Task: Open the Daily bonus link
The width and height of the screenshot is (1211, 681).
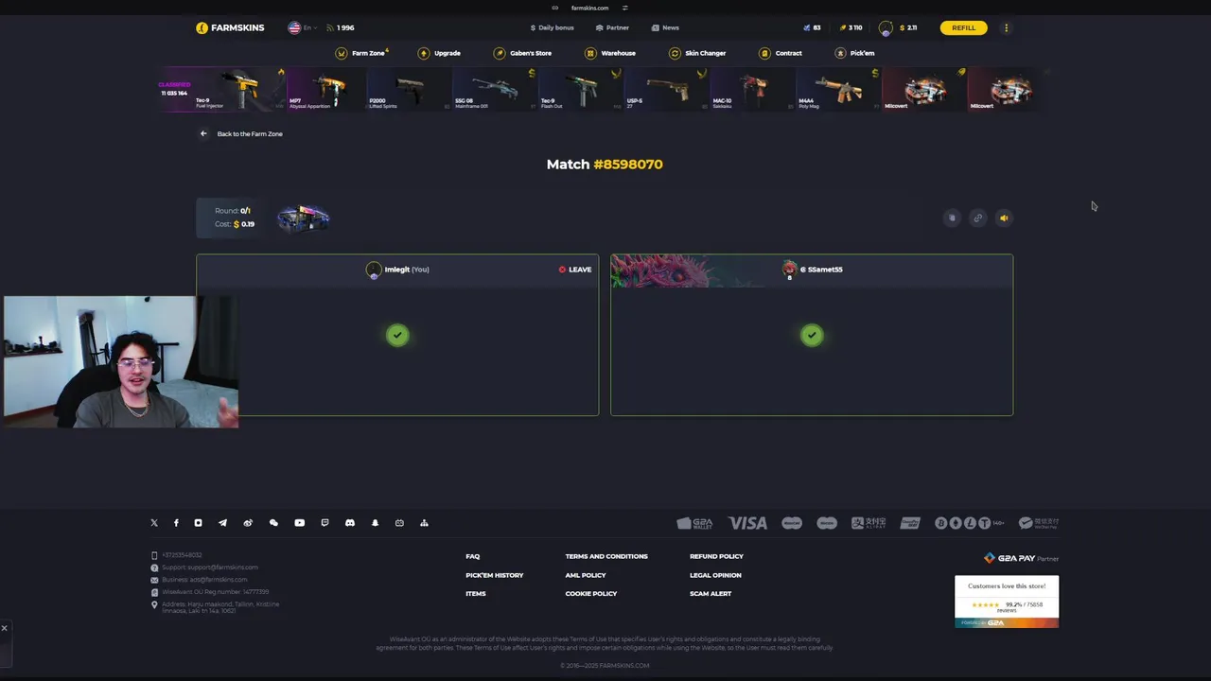Action: (x=553, y=27)
